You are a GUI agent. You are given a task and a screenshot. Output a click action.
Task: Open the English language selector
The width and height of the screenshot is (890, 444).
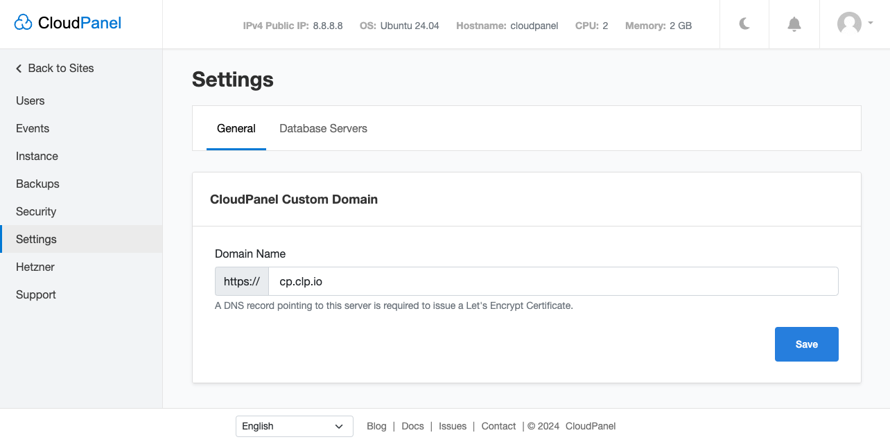point(294,426)
